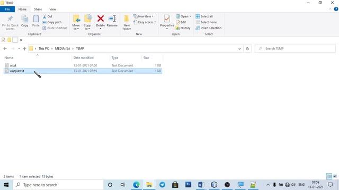Select the output.txt file
The image size is (339, 190).
pyautogui.click(x=83, y=71)
